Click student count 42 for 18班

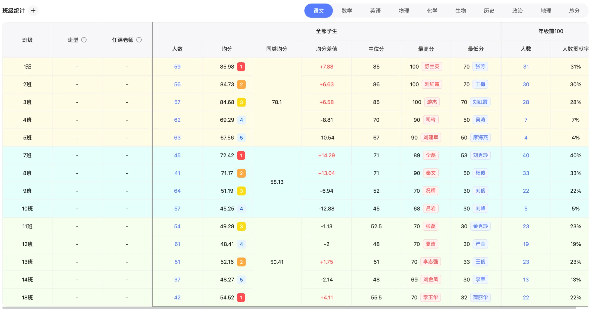(177, 297)
